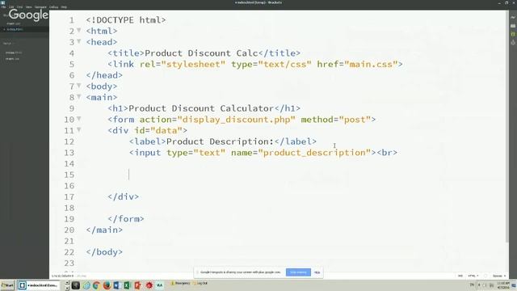
Task: Launch the dark app icon next to taskbar arrows
Action: [75, 285]
